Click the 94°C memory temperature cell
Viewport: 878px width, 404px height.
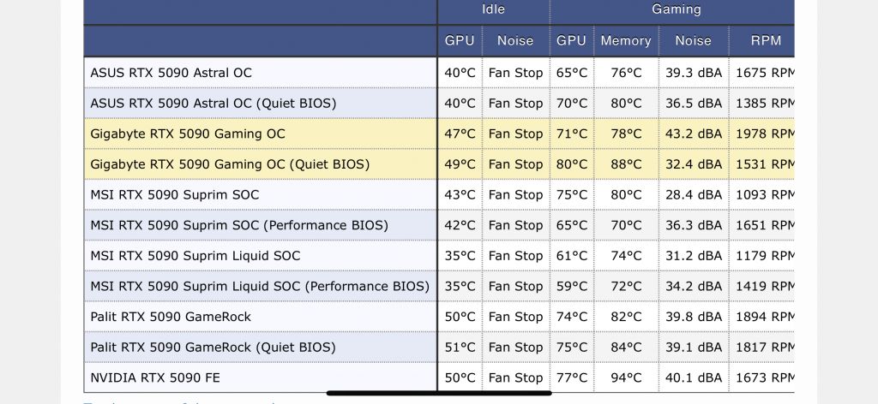click(x=626, y=377)
